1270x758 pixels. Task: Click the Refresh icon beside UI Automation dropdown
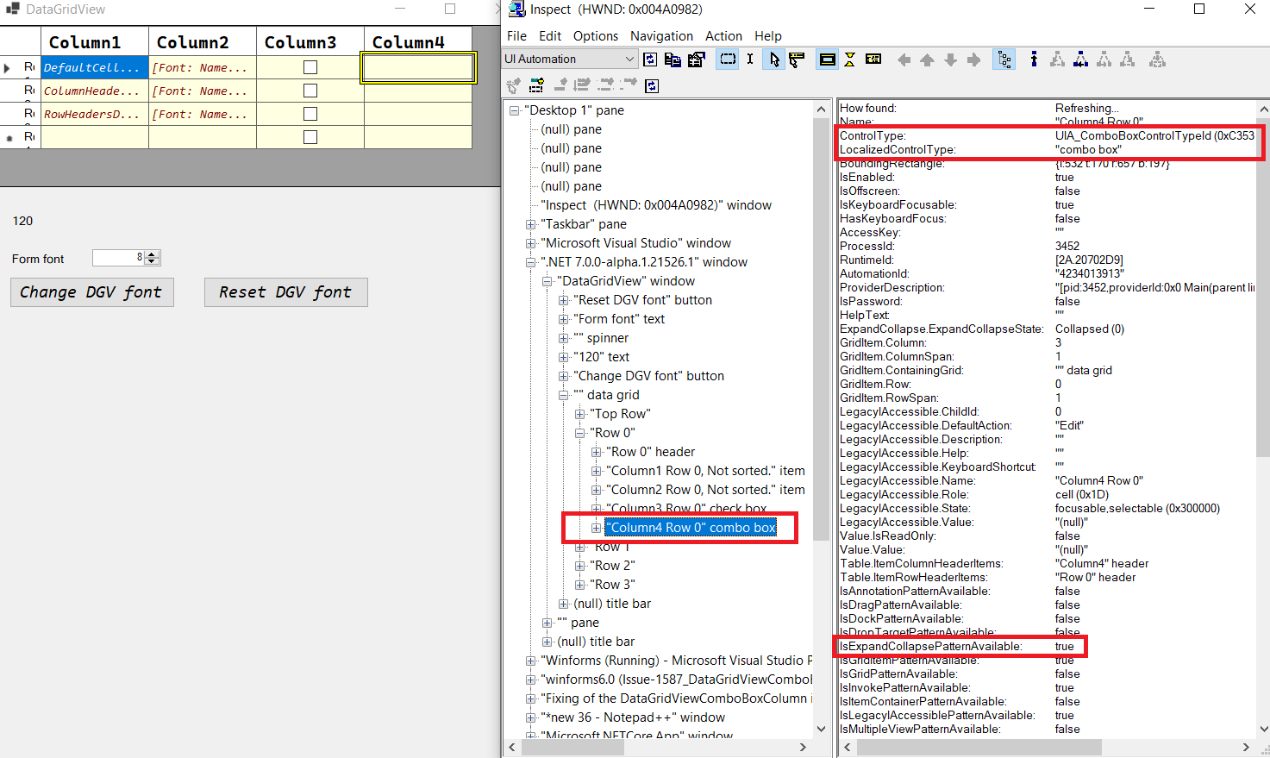pos(650,60)
